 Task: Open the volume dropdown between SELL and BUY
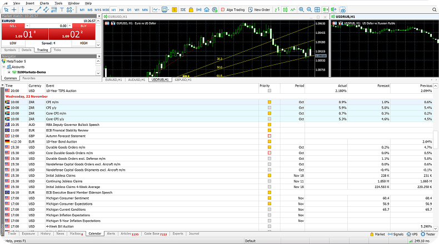click(70, 26)
